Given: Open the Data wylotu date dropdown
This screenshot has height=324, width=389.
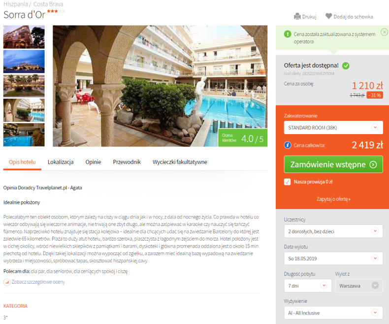Looking at the screenshot, I should click(x=333, y=258).
